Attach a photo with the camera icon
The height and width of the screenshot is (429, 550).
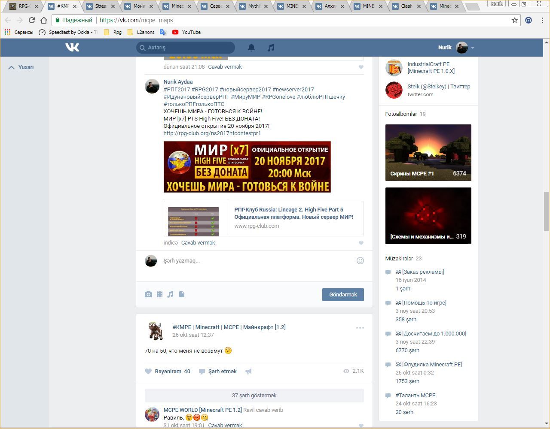[148, 294]
